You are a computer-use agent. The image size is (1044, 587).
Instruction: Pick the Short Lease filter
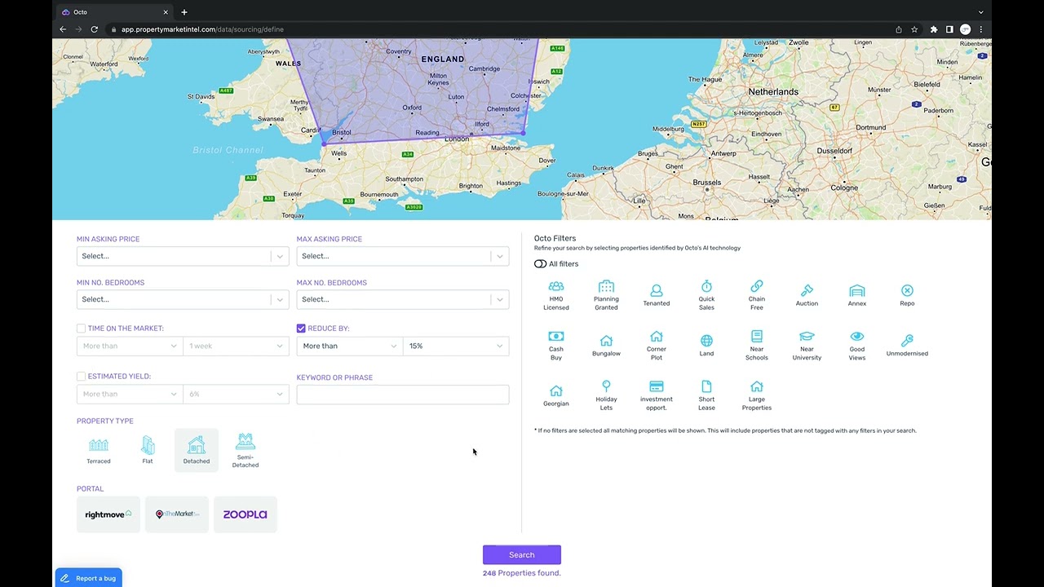click(x=706, y=395)
